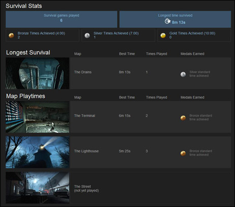235x207 pixels.
Task: Click the Survival games played panel
Action: tap(62, 19)
